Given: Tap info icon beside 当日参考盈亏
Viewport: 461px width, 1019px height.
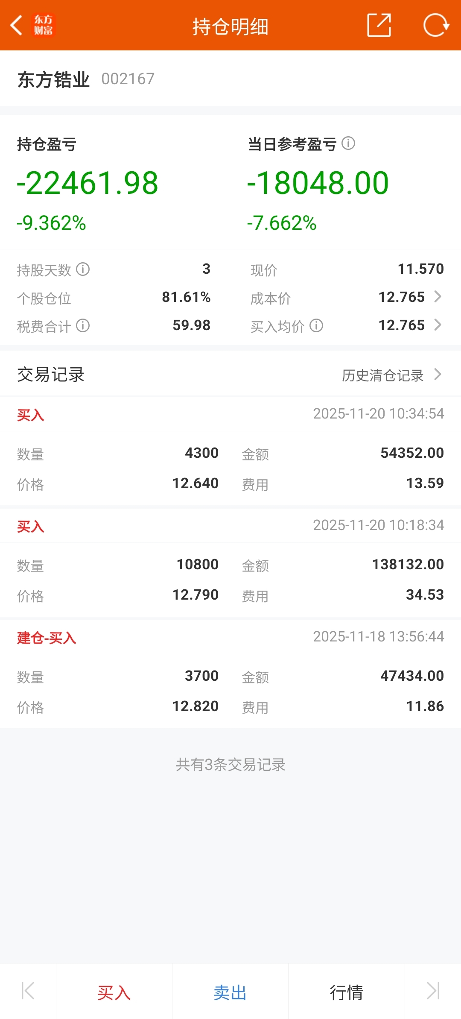Looking at the screenshot, I should pyautogui.click(x=348, y=143).
